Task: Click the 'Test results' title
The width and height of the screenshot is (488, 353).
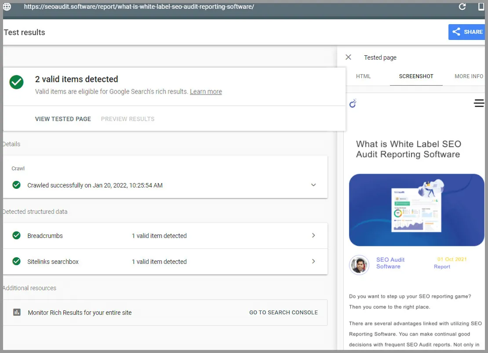Action: click(24, 32)
